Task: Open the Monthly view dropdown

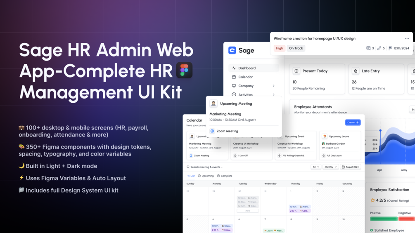Action: 331,167
